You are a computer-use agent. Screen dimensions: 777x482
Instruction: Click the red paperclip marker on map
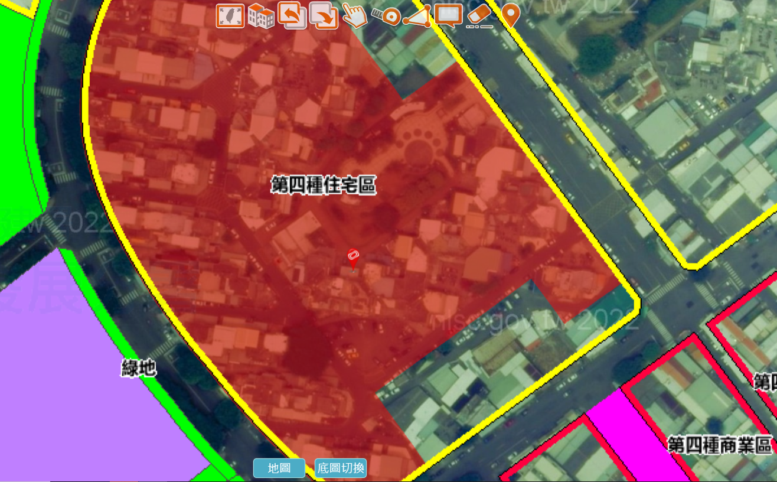(x=353, y=259)
